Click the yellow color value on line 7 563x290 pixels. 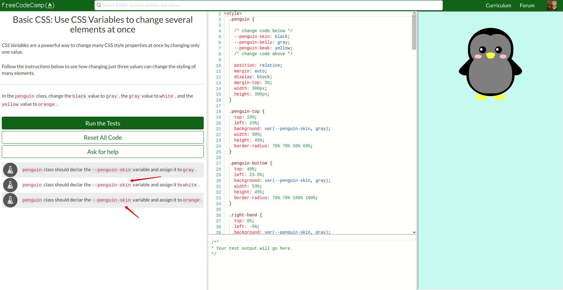(282, 48)
